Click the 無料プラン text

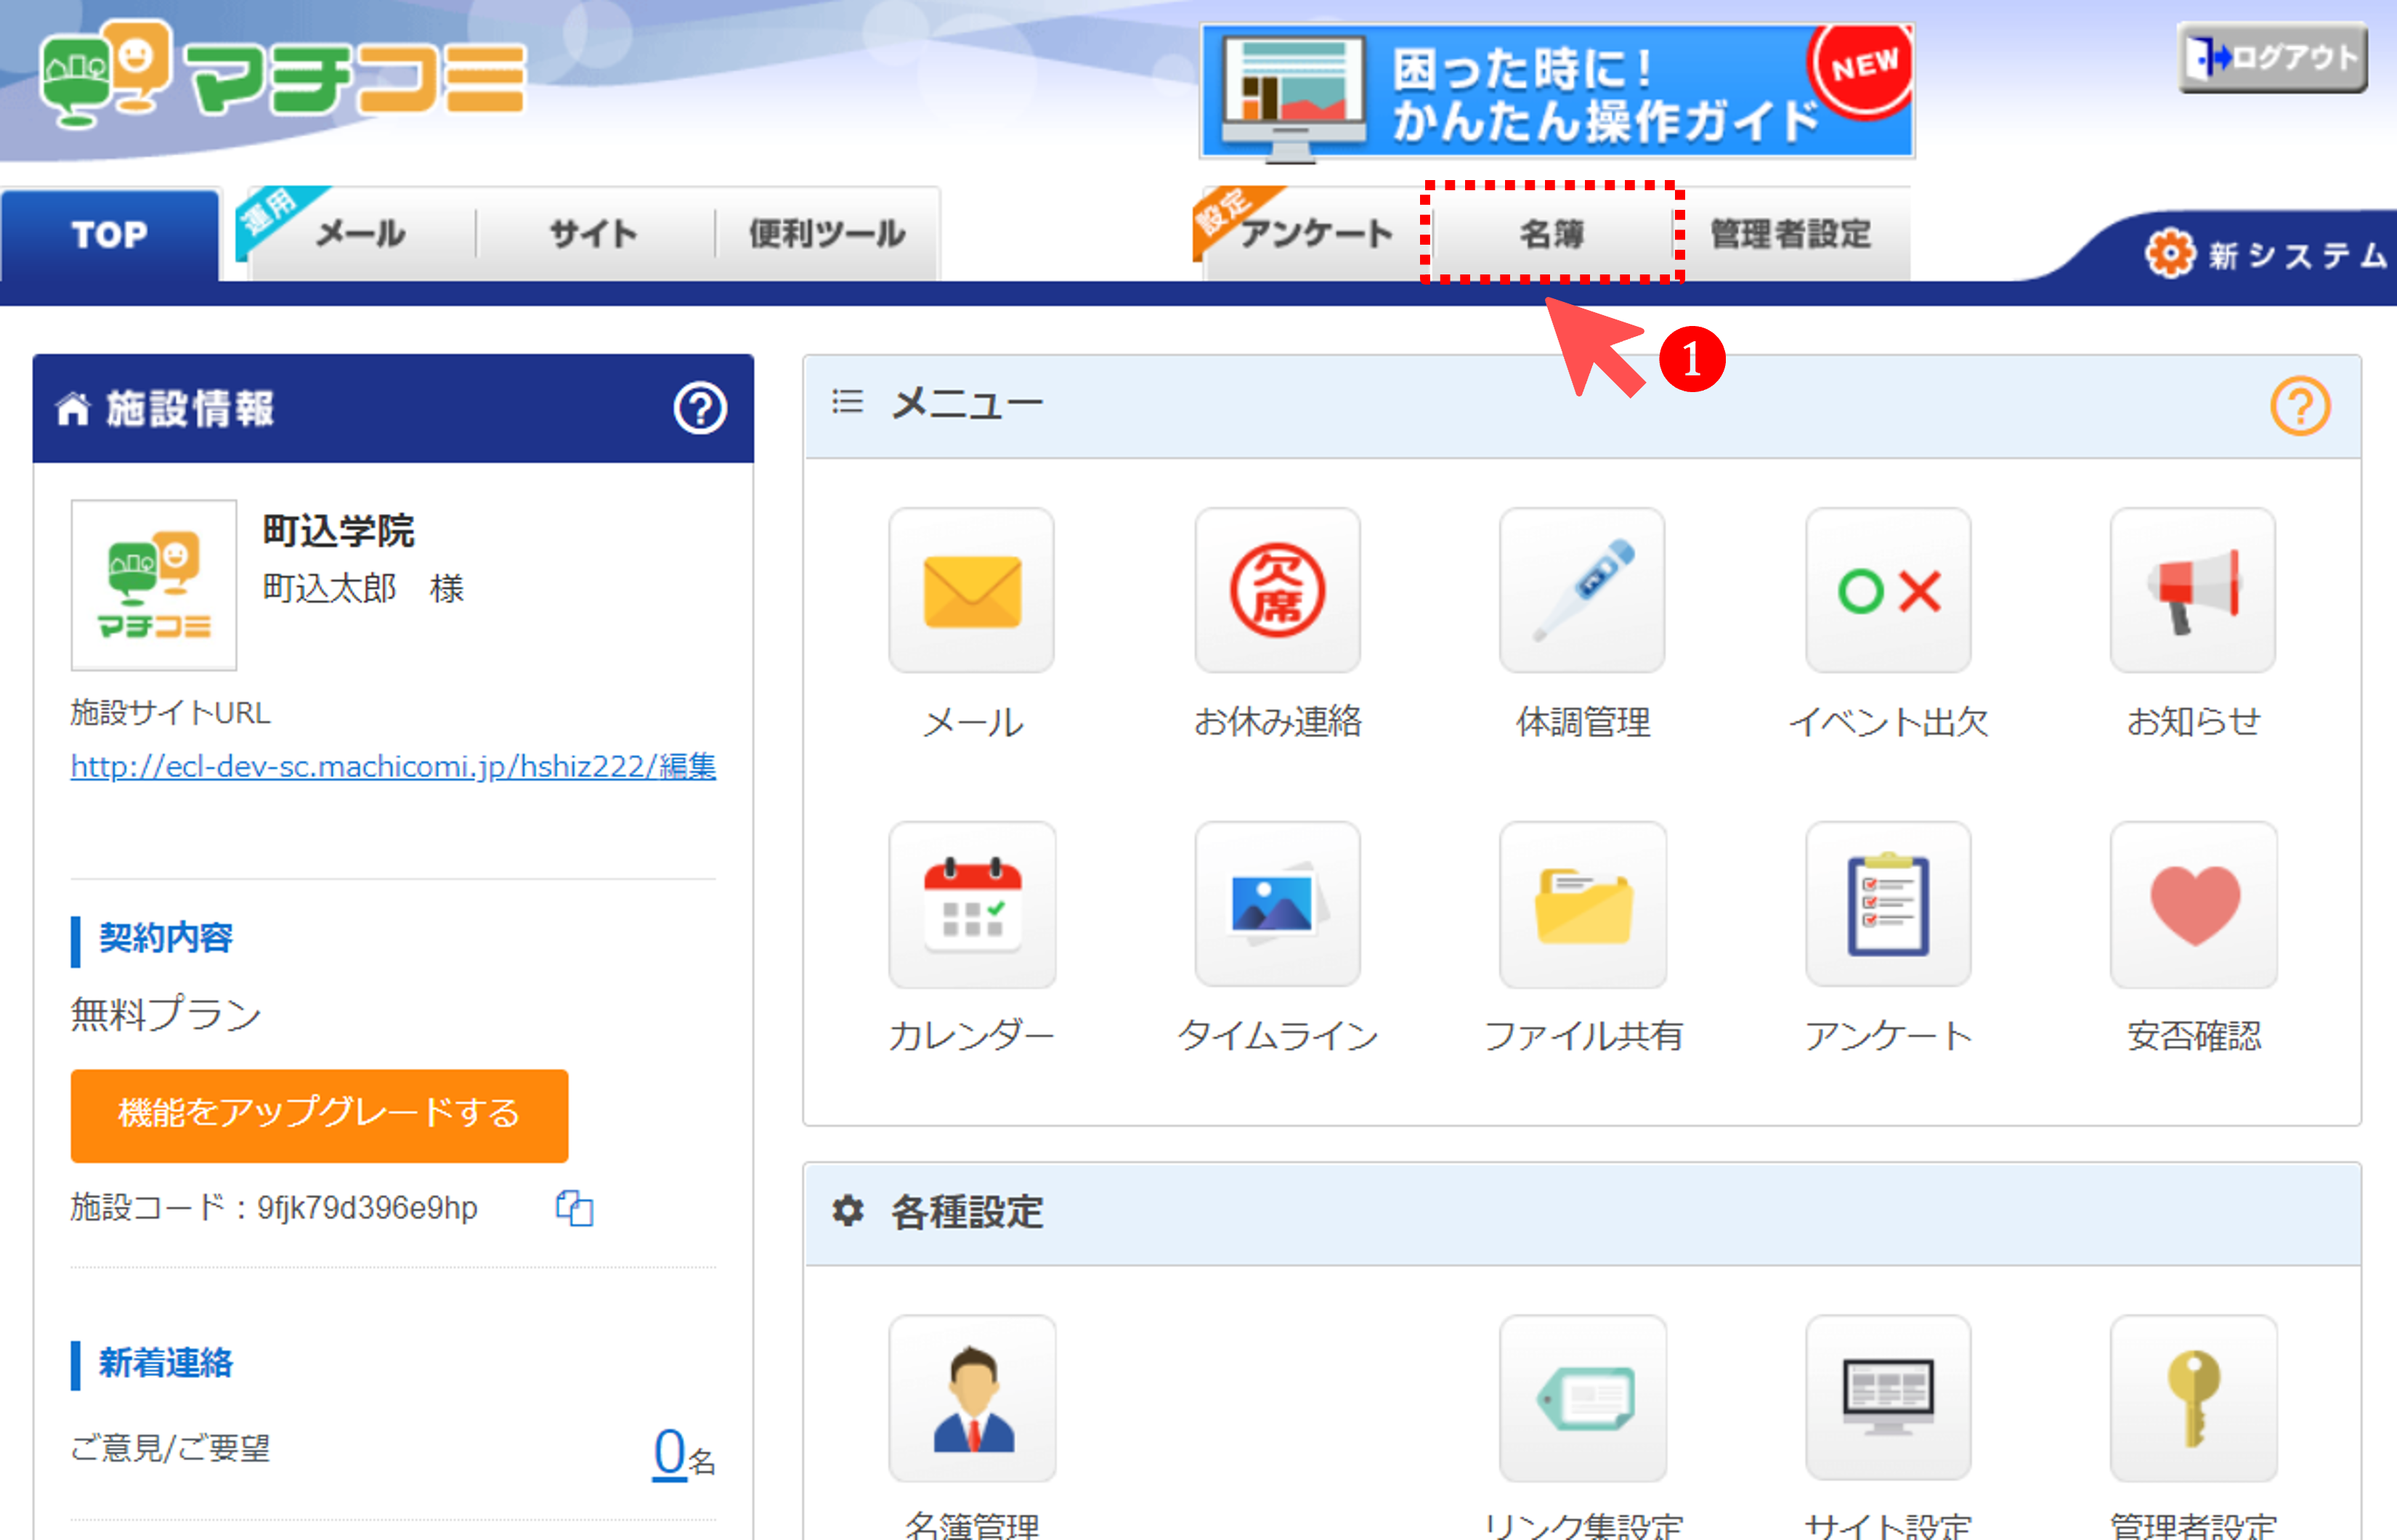pyautogui.click(x=166, y=1014)
